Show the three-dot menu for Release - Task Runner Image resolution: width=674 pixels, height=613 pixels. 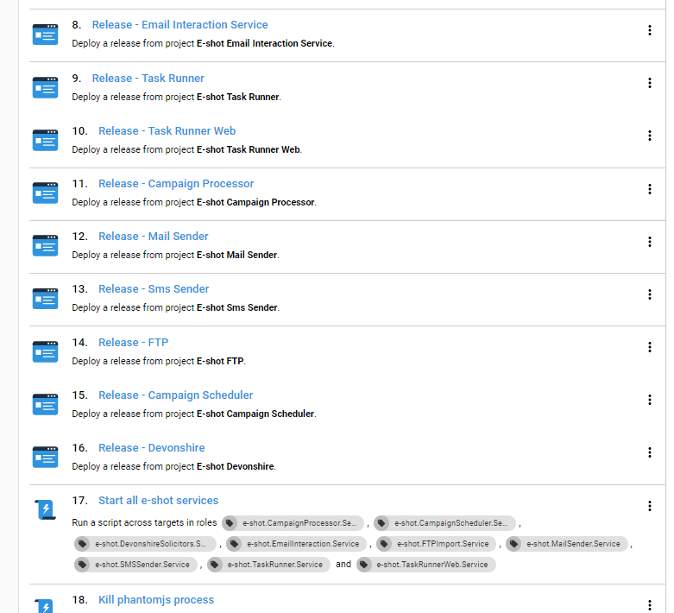click(x=649, y=83)
